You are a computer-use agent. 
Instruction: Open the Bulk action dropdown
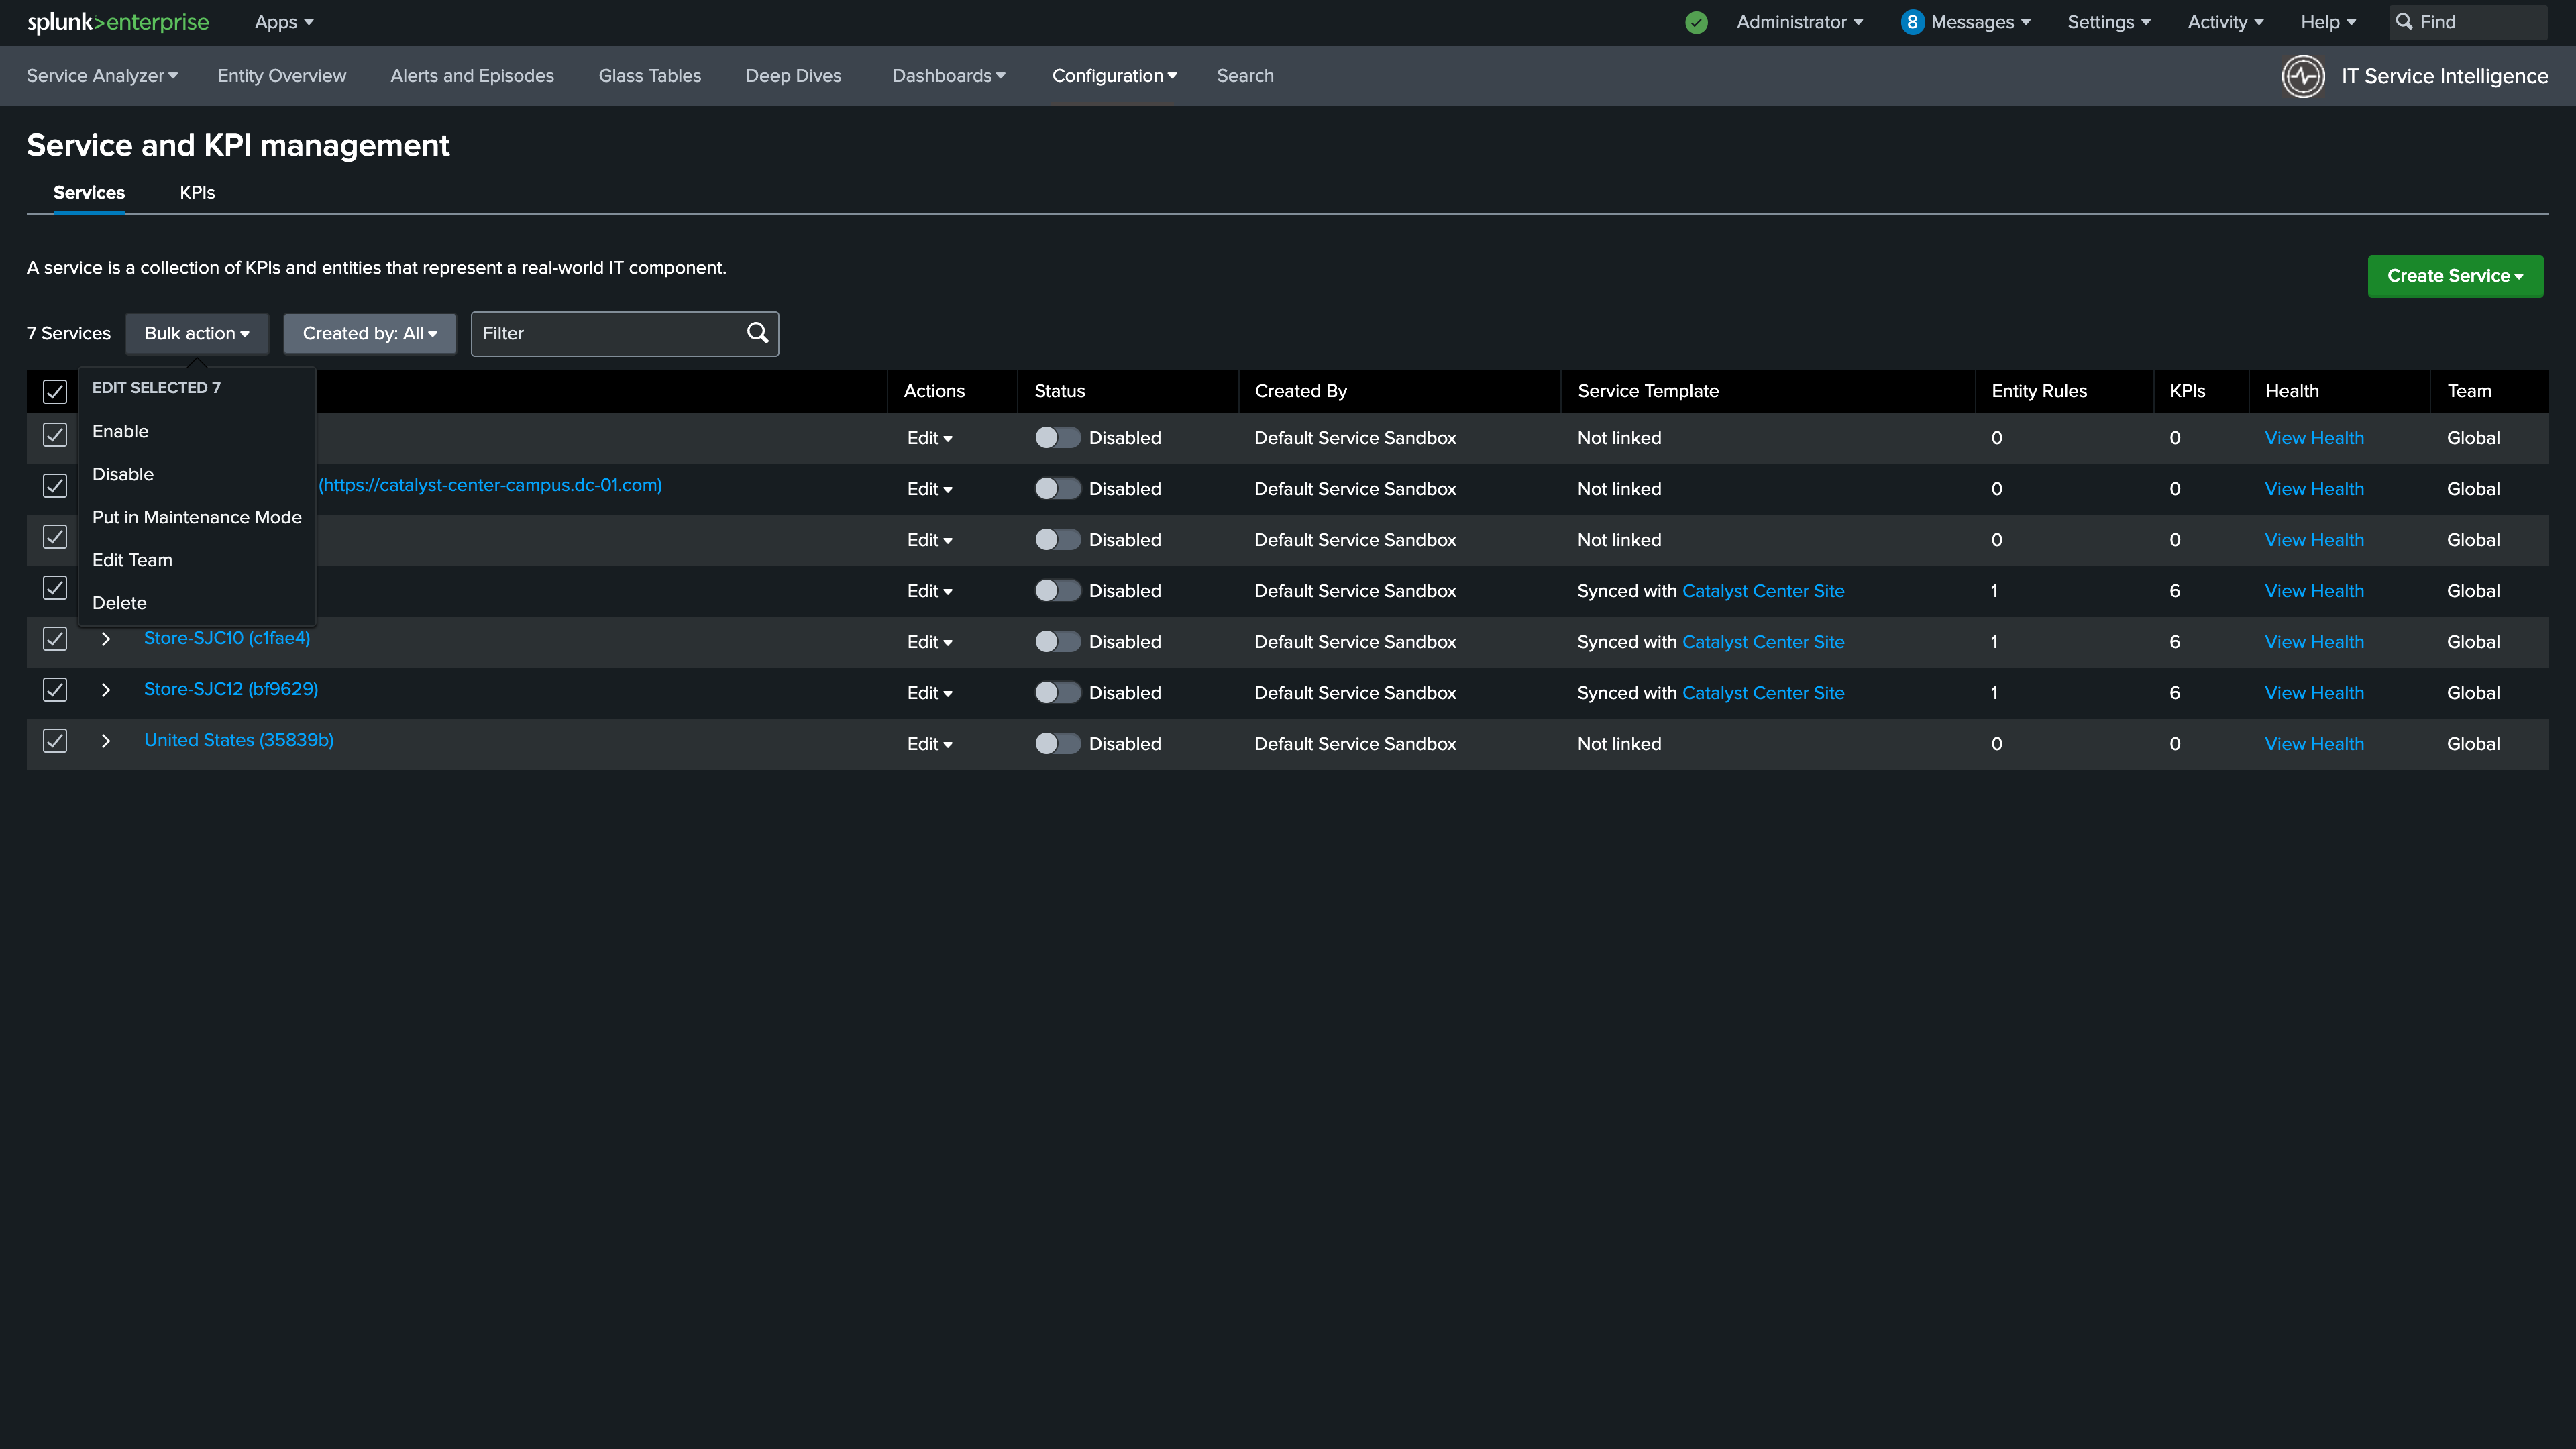(x=197, y=333)
